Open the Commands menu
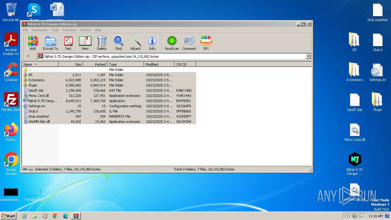Viewport: 391px width, 220px height. tap(39, 30)
